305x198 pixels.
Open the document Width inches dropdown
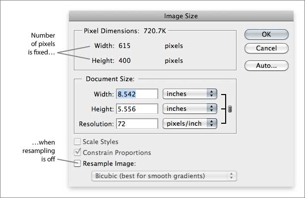click(x=189, y=94)
